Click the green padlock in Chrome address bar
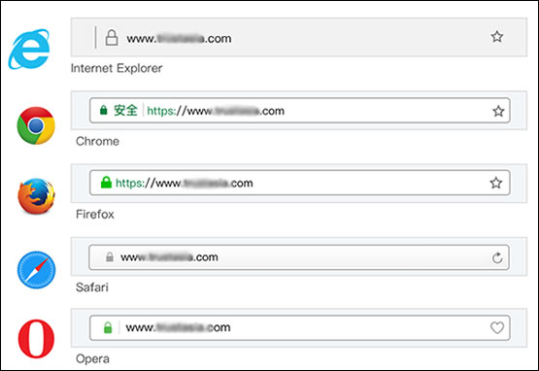Viewport: 539px width, 371px height. pos(103,110)
